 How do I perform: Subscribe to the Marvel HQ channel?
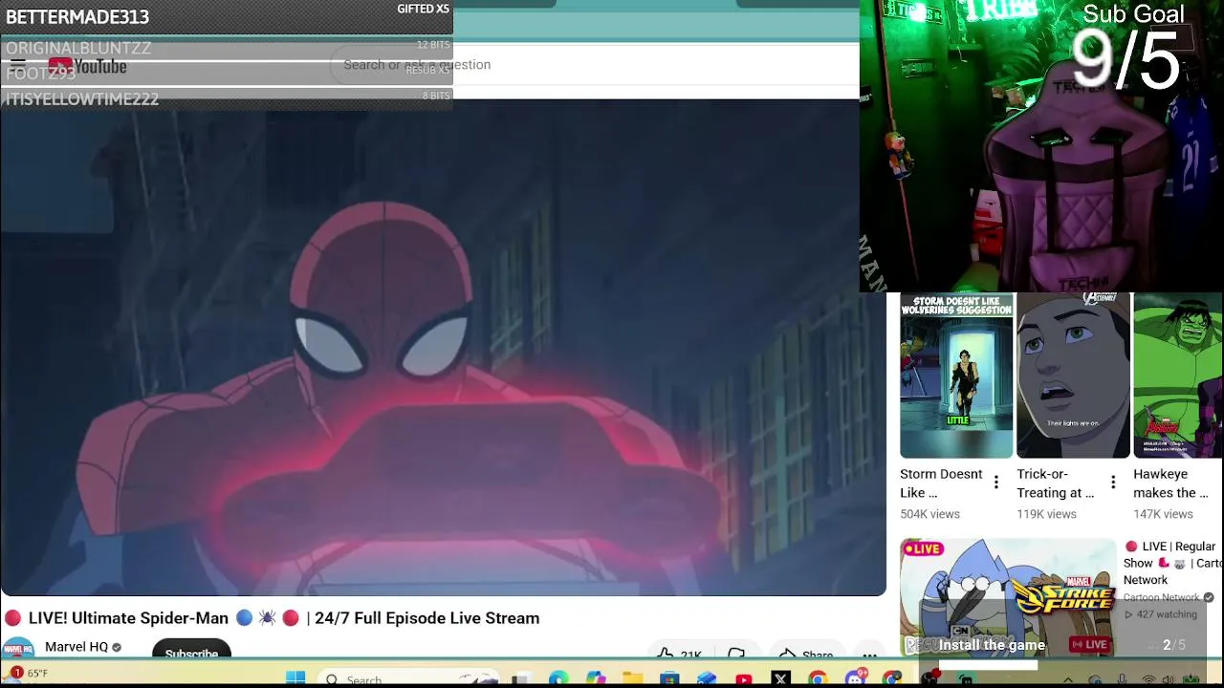[191, 650]
